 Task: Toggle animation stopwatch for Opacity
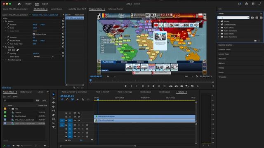[x=8, y=53]
